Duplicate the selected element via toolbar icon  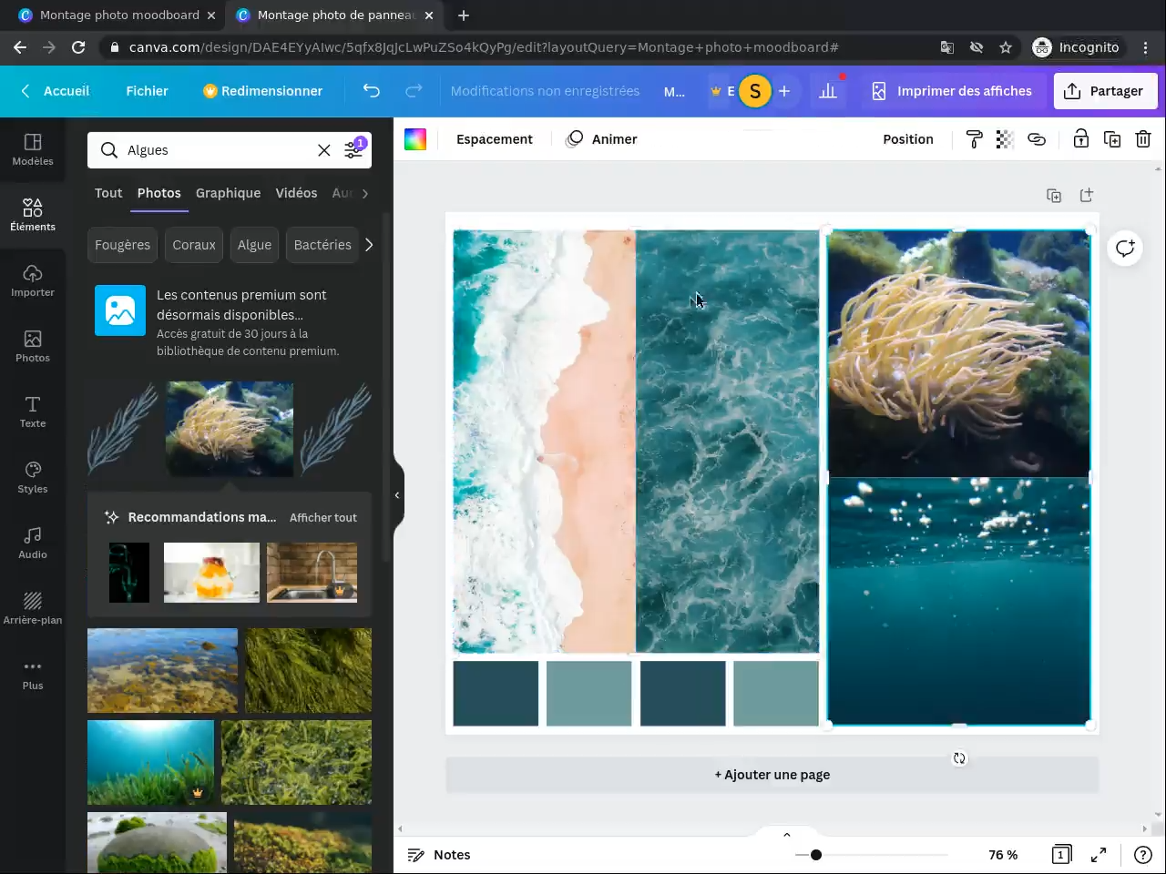(x=1112, y=139)
